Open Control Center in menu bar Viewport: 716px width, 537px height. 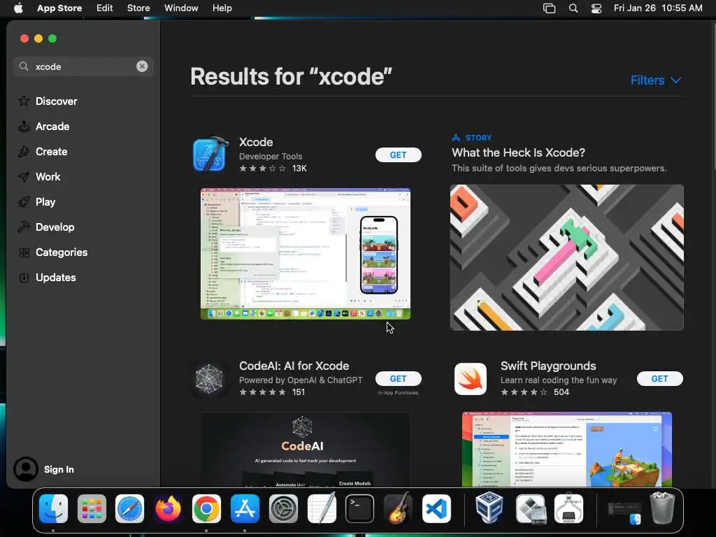tap(596, 8)
